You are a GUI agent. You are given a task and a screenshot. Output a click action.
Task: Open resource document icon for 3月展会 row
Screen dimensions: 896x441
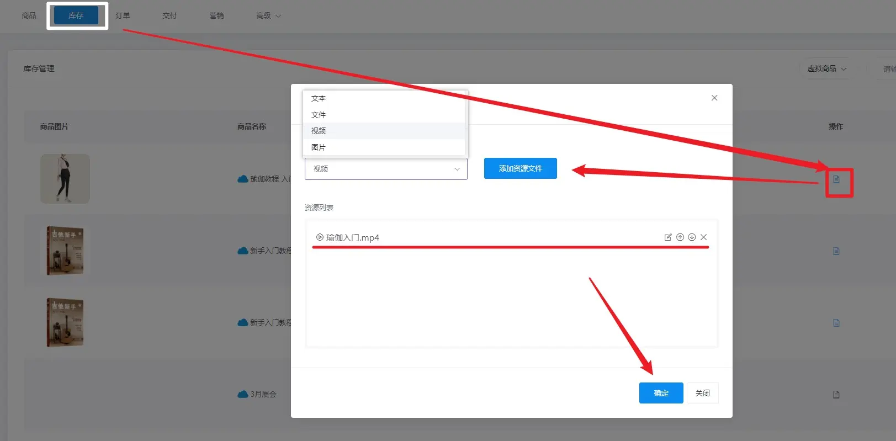[x=836, y=395]
